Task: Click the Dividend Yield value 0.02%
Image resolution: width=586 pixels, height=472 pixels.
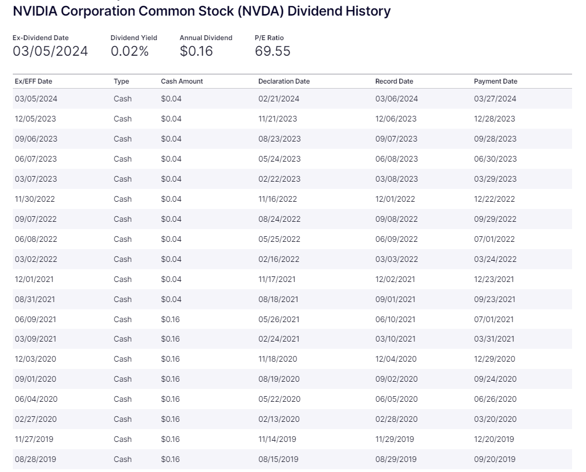Action: point(130,51)
